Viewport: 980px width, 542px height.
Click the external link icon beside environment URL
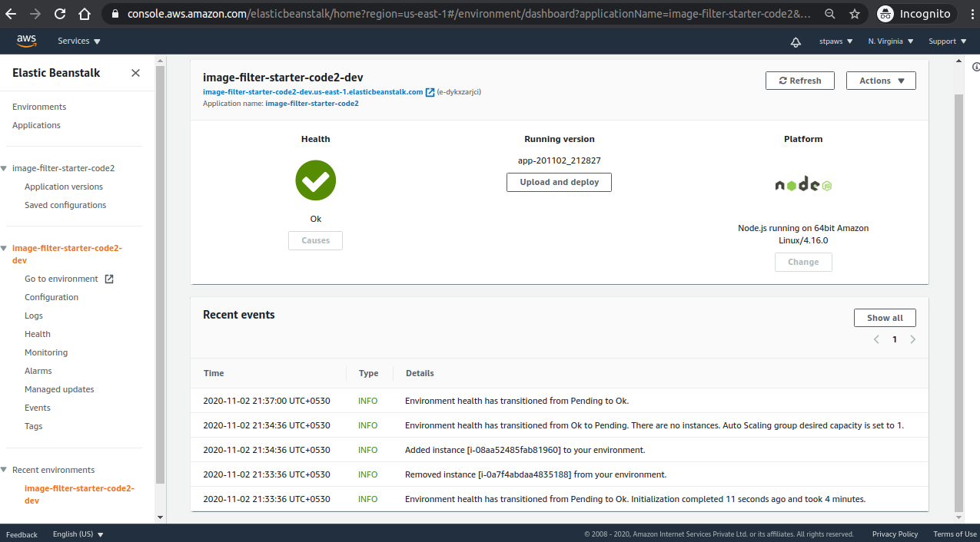point(430,92)
